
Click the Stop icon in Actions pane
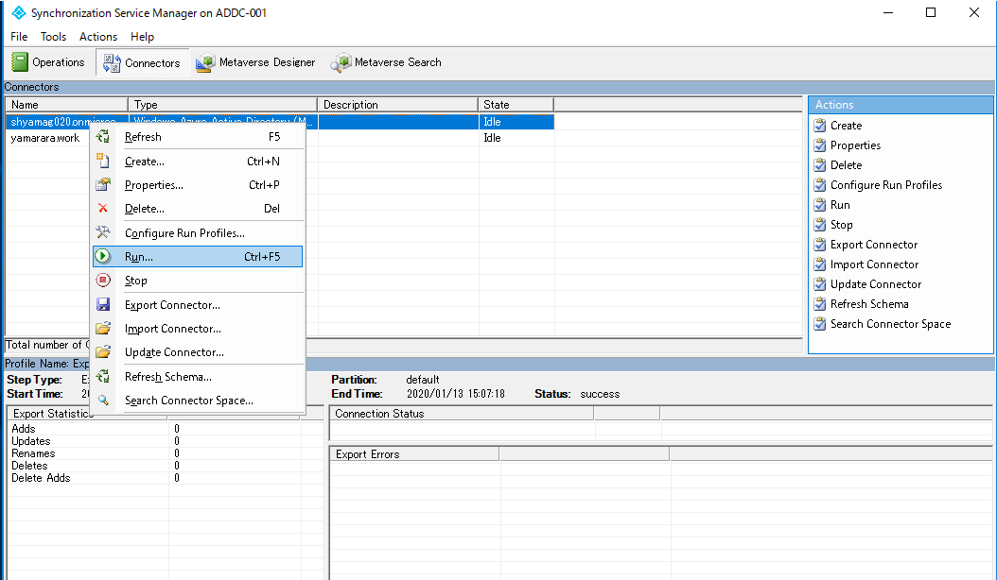(820, 224)
